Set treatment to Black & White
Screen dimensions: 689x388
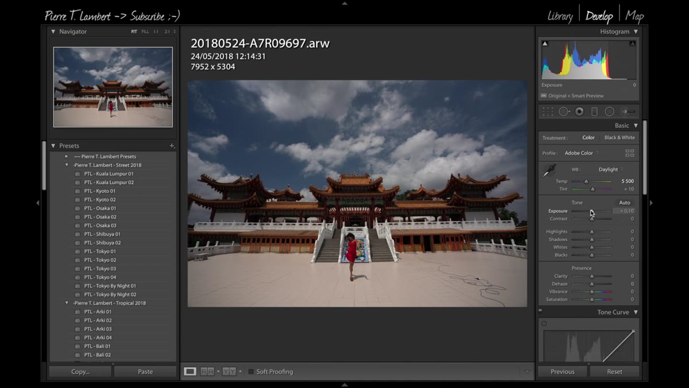(x=620, y=138)
